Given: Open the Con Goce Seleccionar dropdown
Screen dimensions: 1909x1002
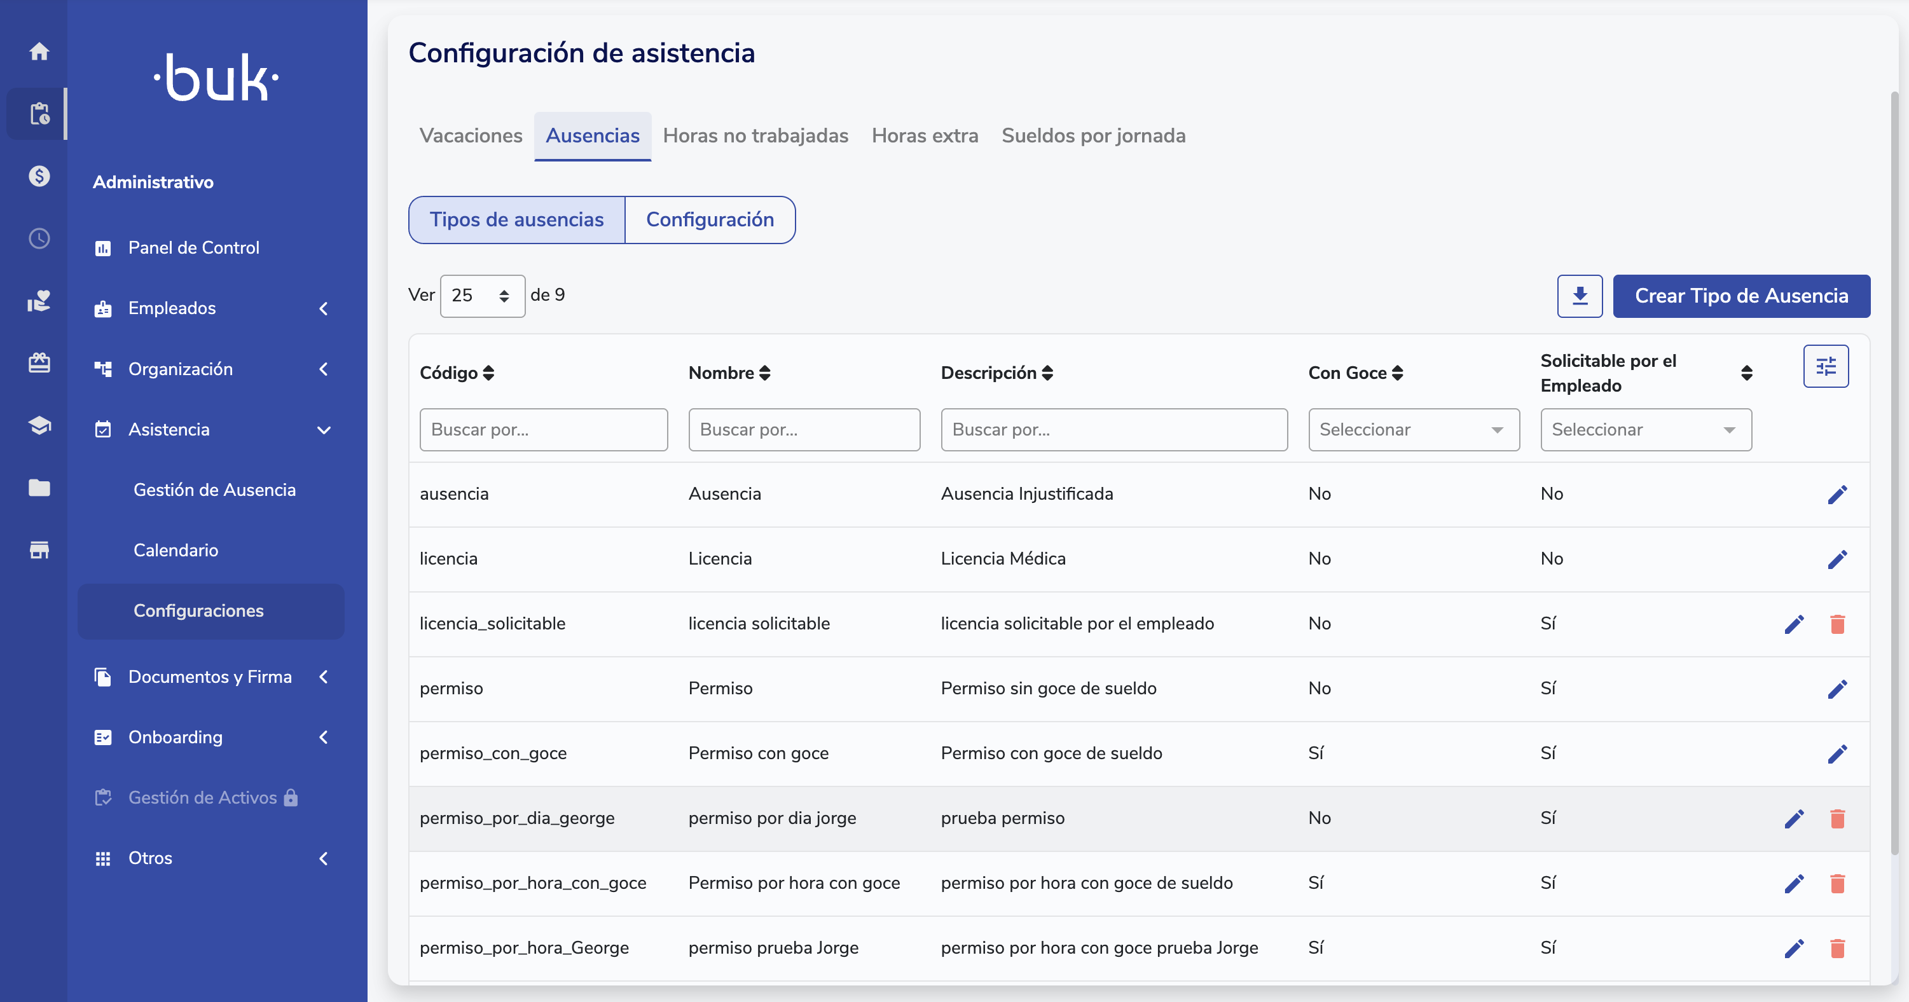Looking at the screenshot, I should [x=1413, y=430].
